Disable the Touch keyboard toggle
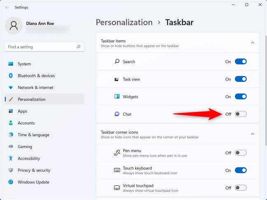The image size is (267, 200). (x=241, y=170)
